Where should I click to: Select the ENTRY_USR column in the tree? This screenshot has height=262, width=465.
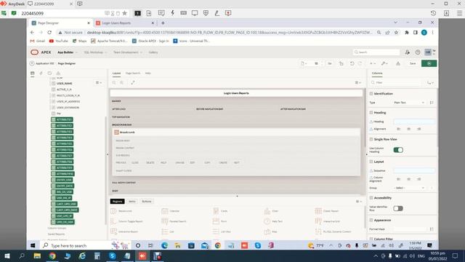click(62, 180)
